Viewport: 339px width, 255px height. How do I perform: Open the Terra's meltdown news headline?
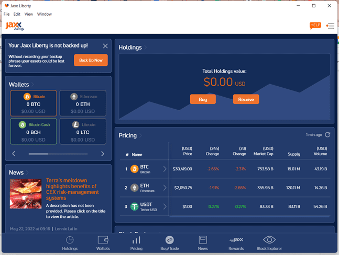click(x=72, y=189)
